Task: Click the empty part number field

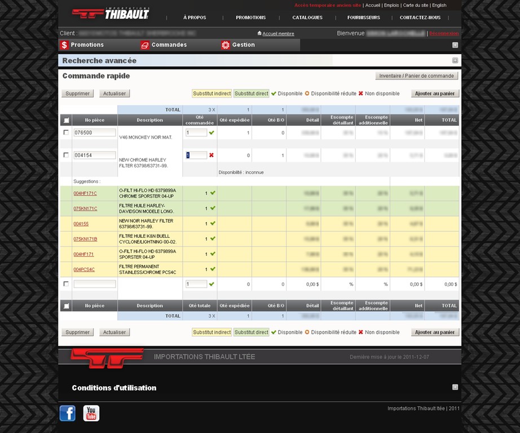Action: pos(95,284)
